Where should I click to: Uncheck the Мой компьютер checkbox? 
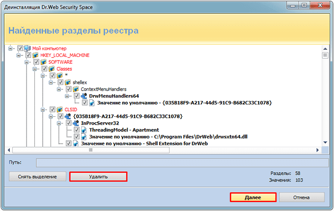[20, 48]
